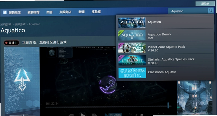The width and height of the screenshot is (217, 116).
Task: Select the Aquatico result title
Action: pos(154,22)
